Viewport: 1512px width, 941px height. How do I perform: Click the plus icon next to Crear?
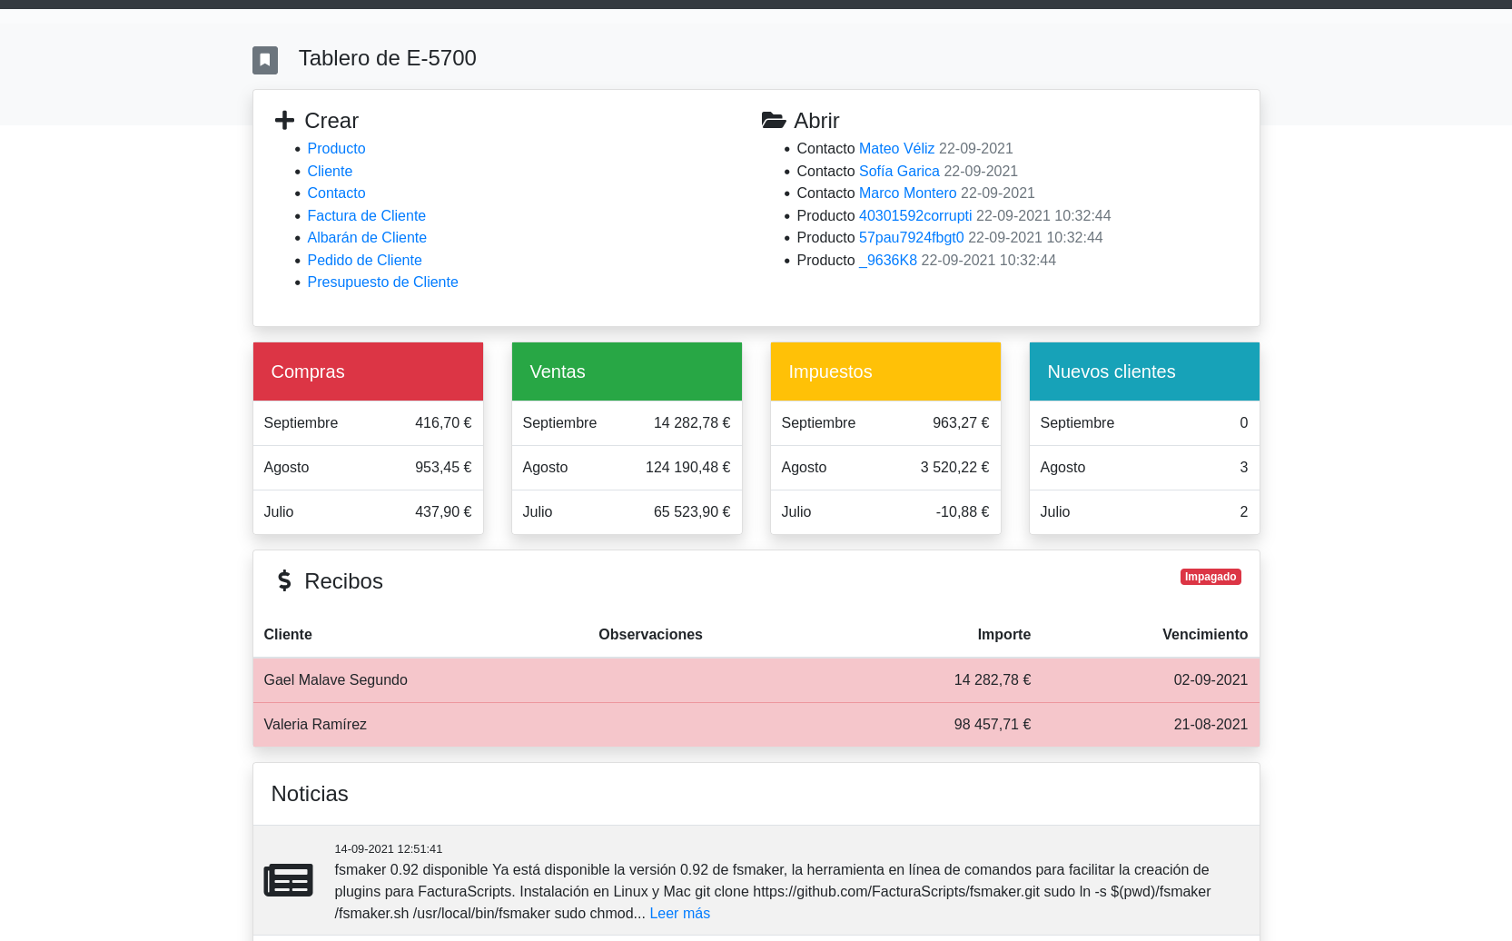pyautogui.click(x=284, y=120)
